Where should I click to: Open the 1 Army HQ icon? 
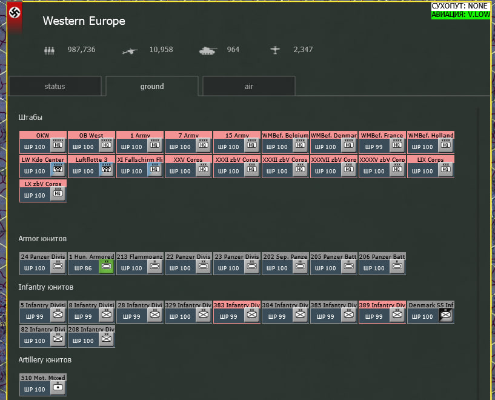click(155, 145)
